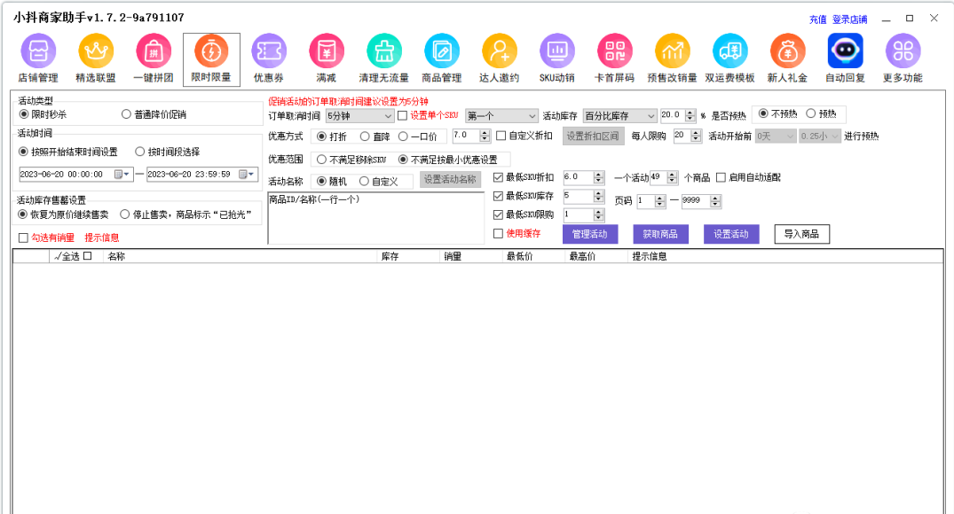Open the end date calendar picker icon
Viewport: 954px width, 514px height.
[x=247, y=175]
